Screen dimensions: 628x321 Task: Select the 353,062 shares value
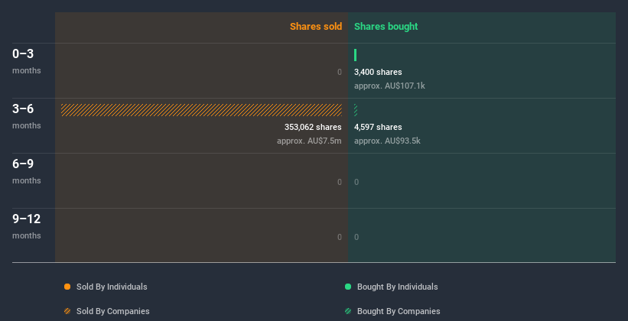[313, 127]
